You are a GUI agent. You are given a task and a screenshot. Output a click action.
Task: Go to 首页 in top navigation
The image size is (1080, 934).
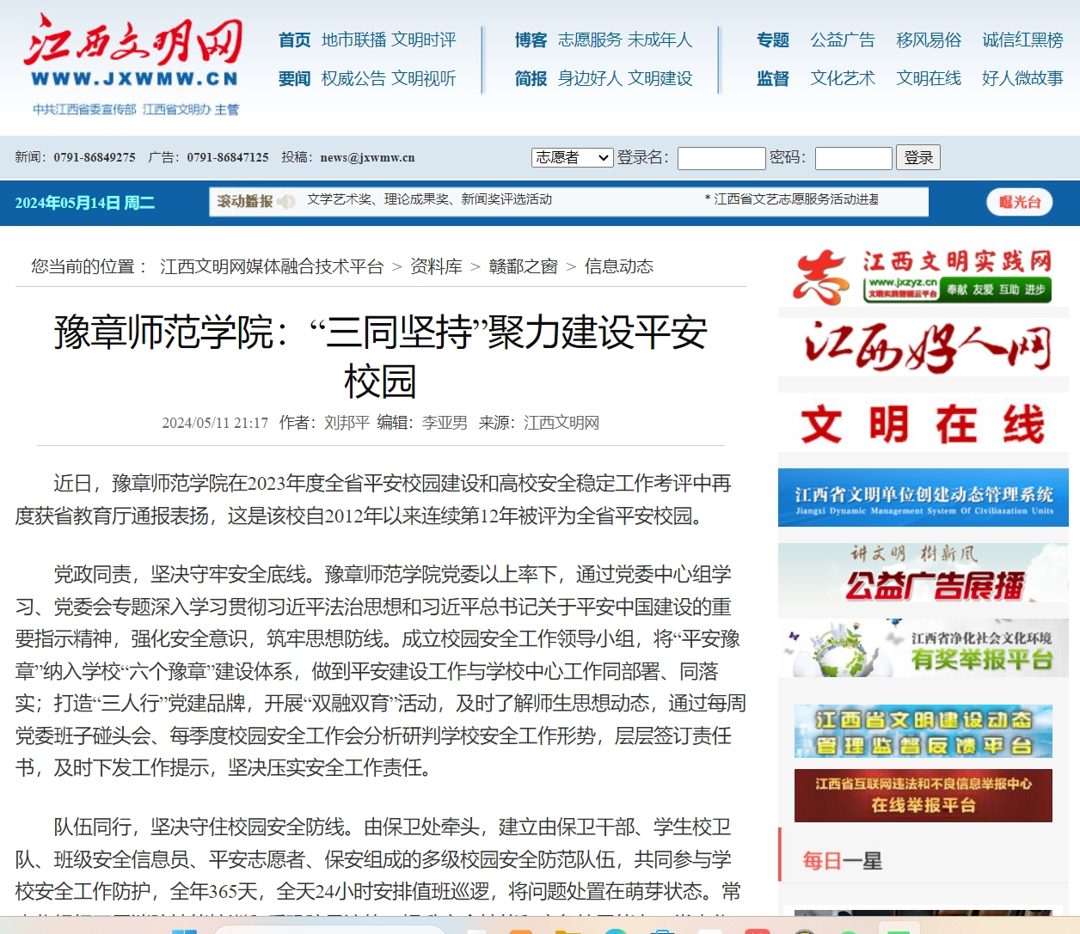[294, 40]
